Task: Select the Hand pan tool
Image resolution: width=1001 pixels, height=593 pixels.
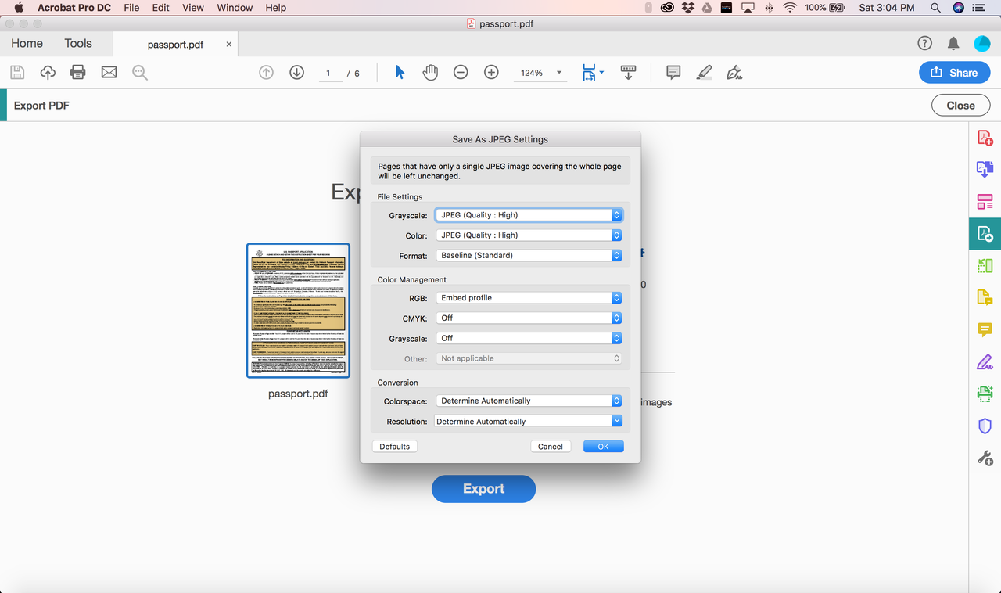Action: tap(430, 73)
